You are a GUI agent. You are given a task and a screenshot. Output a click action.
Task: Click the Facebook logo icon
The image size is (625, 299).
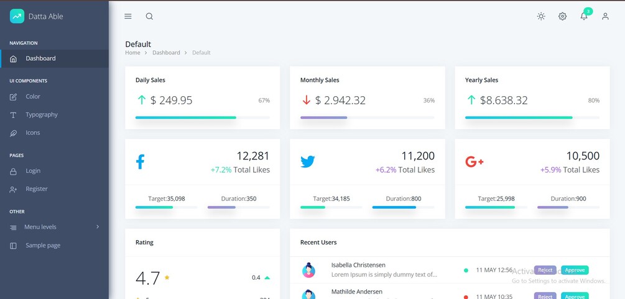tap(140, 162)
